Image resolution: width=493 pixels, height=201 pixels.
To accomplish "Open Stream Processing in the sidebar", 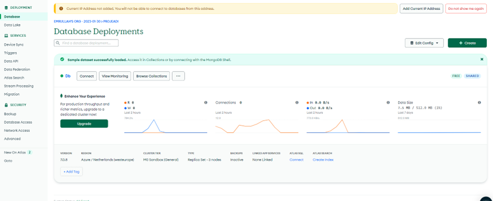I will pyautogui.click(x=19, y=86).
